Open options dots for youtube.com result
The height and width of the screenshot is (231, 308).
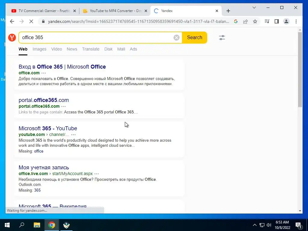[x=73, y=135]
